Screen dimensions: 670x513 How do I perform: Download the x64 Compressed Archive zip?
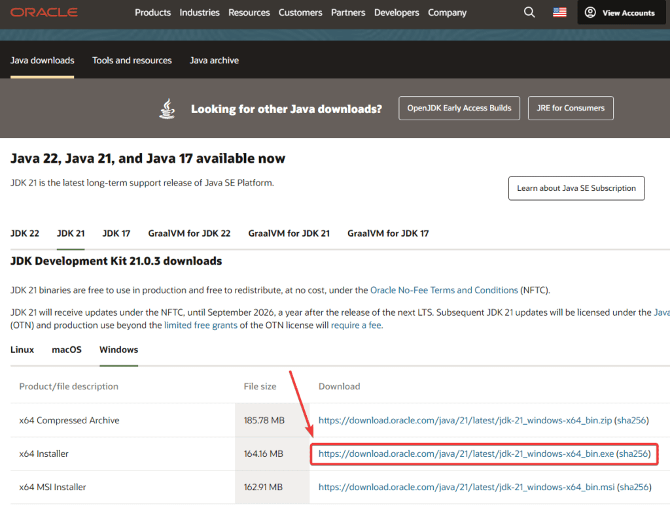coord(465,420)
